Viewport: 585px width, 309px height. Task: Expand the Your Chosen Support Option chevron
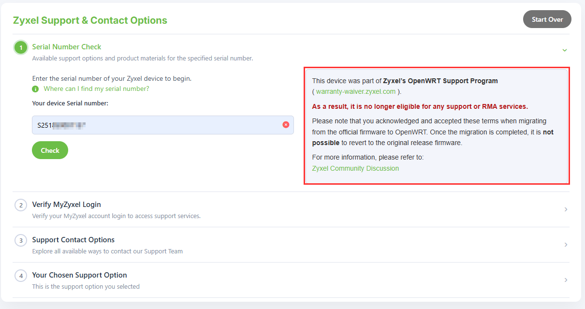566,280
